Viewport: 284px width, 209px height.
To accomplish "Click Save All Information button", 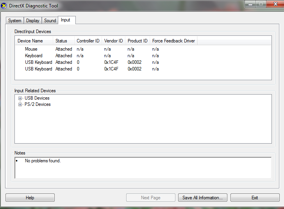I will (202, 198).
